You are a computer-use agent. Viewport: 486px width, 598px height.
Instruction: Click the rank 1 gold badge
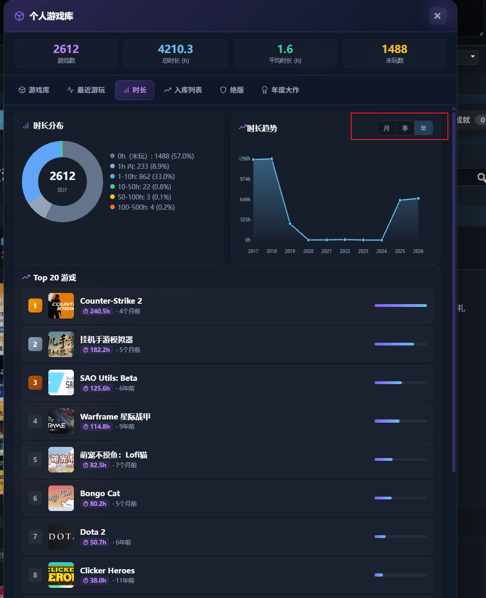35,306
